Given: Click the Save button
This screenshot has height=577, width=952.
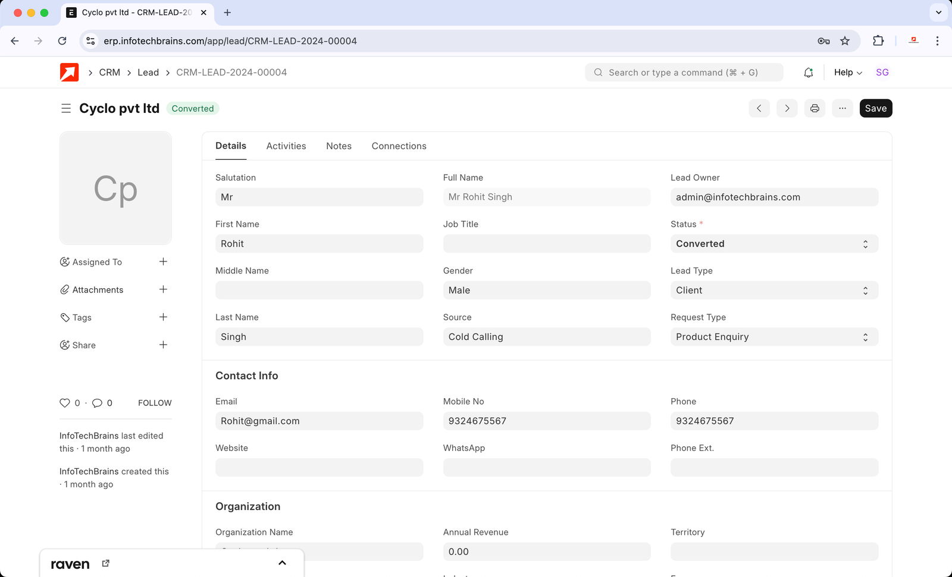Looking at the screenshot, I should (875, 108).
